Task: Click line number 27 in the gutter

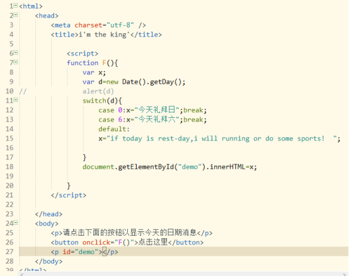Action: coord(9,251)
